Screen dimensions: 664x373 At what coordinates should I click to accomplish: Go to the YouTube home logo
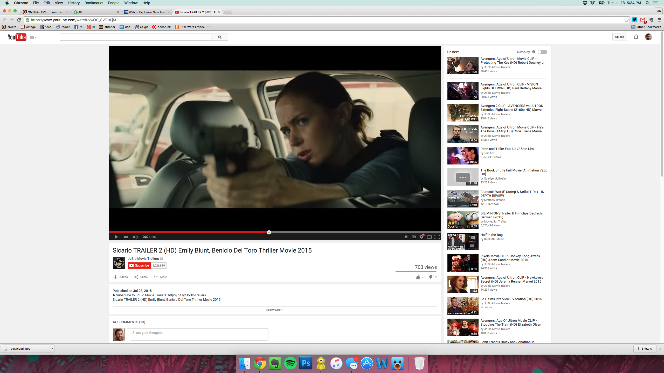(17, 37)
